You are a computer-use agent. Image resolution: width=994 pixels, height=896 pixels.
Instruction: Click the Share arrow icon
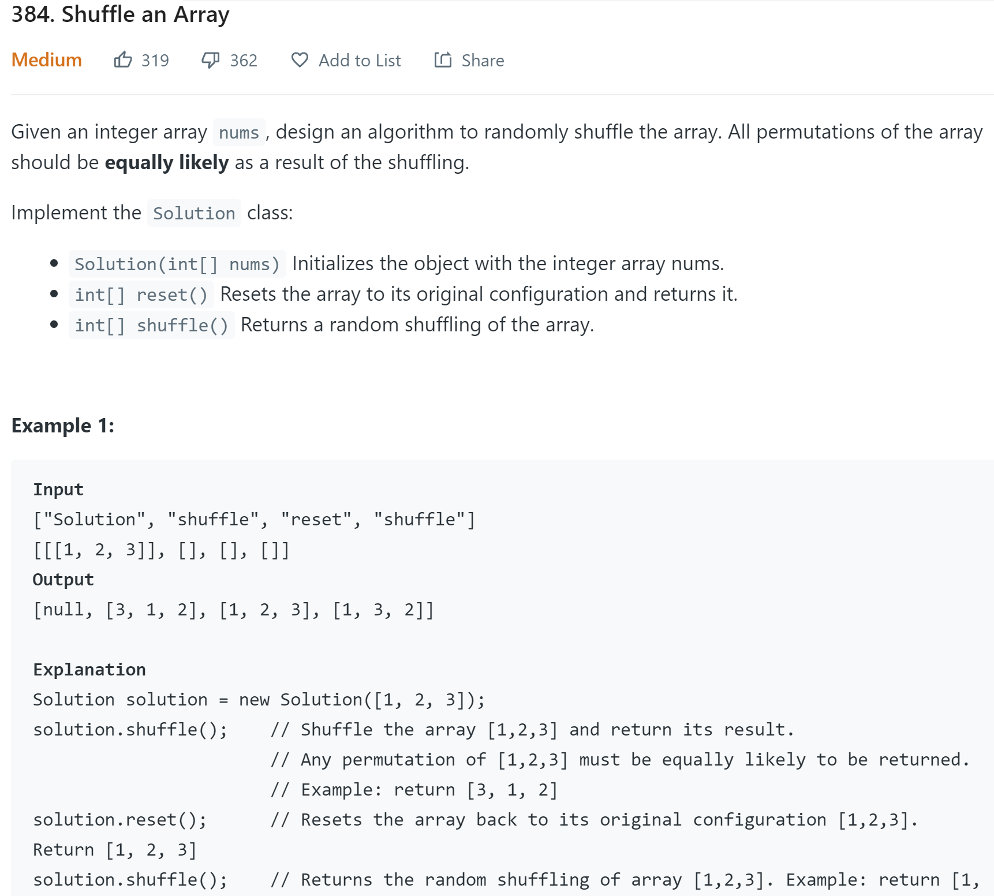443,59
